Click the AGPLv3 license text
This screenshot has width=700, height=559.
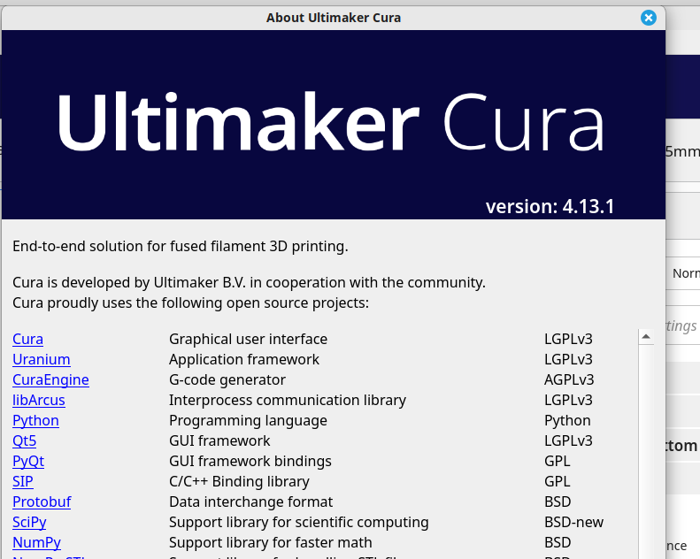(x=569, y=379)
